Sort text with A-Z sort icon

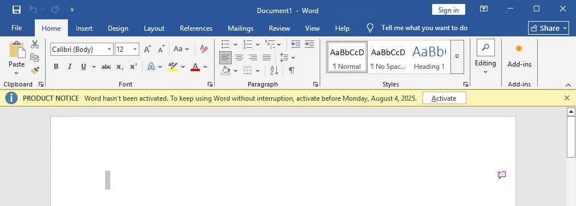tap(274, 70)
